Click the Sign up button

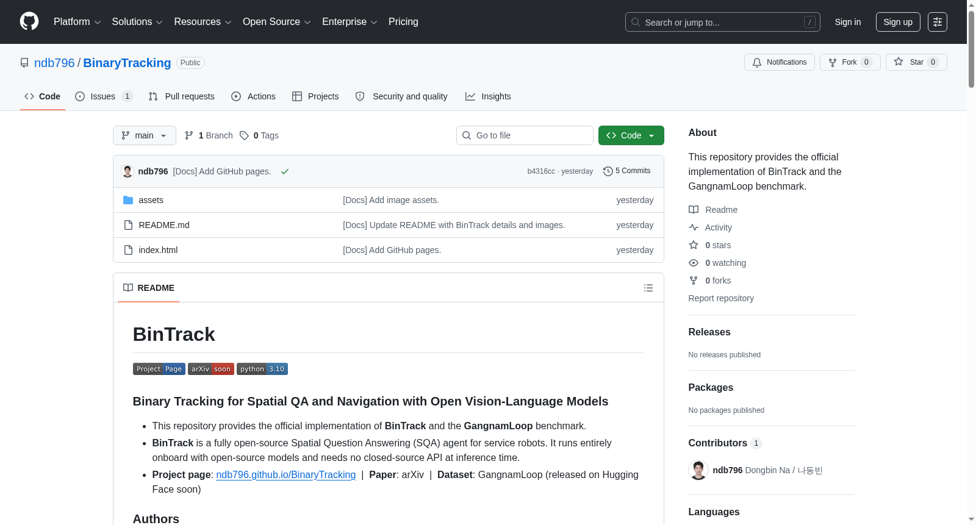point(898,22)
